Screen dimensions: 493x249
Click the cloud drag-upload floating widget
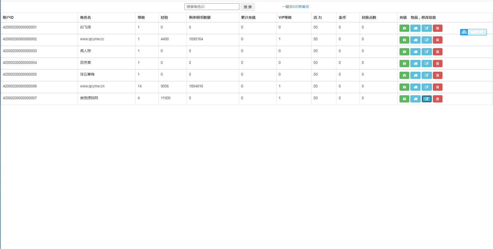[473, 32]
